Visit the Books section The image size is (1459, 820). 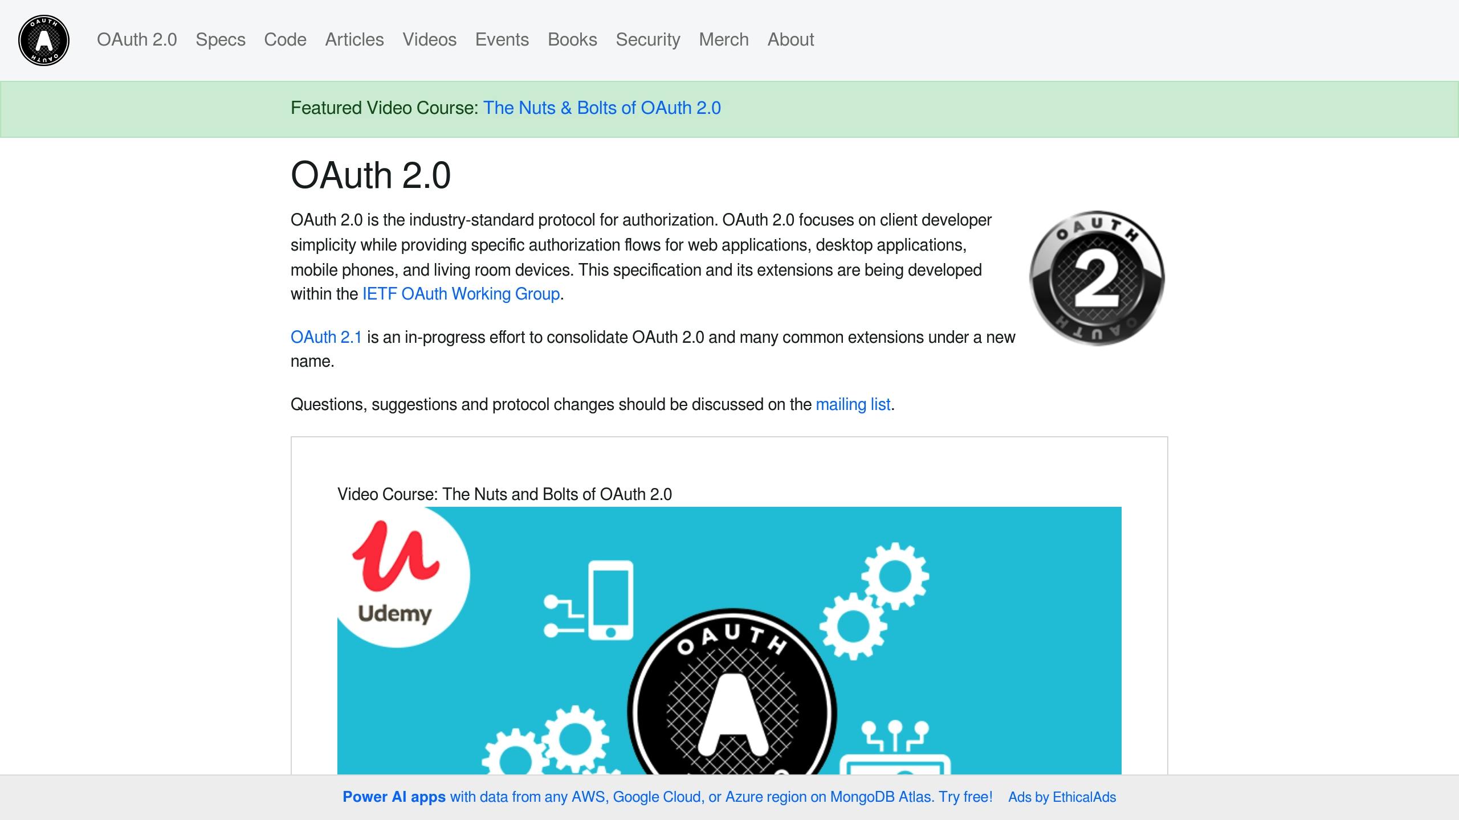(572, 40)
